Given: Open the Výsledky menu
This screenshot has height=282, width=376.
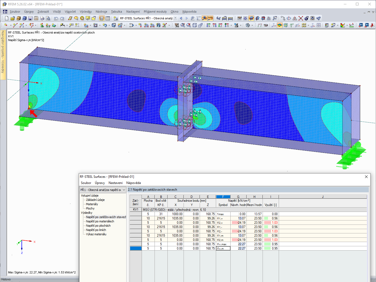Looking at the screenshot, I should coord(86,12).
